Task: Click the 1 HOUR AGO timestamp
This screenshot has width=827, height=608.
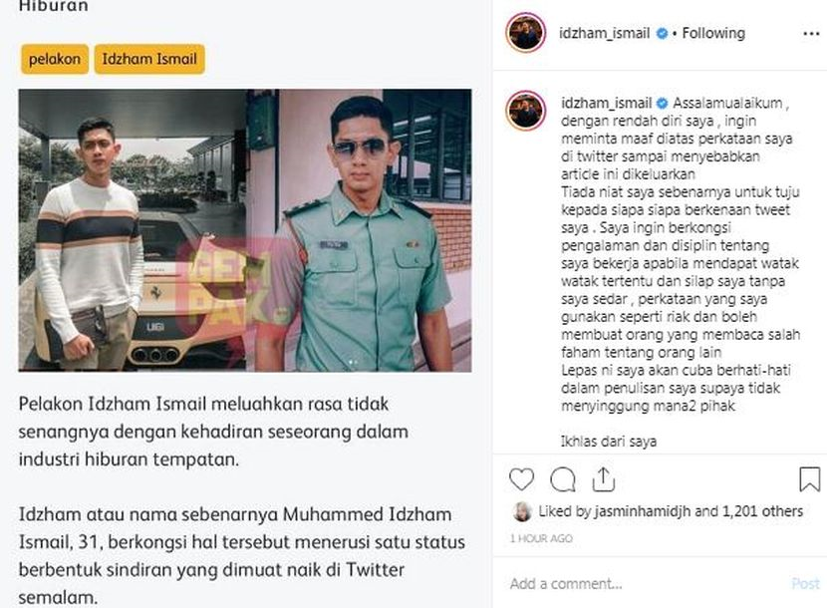Action: (541, 538)
